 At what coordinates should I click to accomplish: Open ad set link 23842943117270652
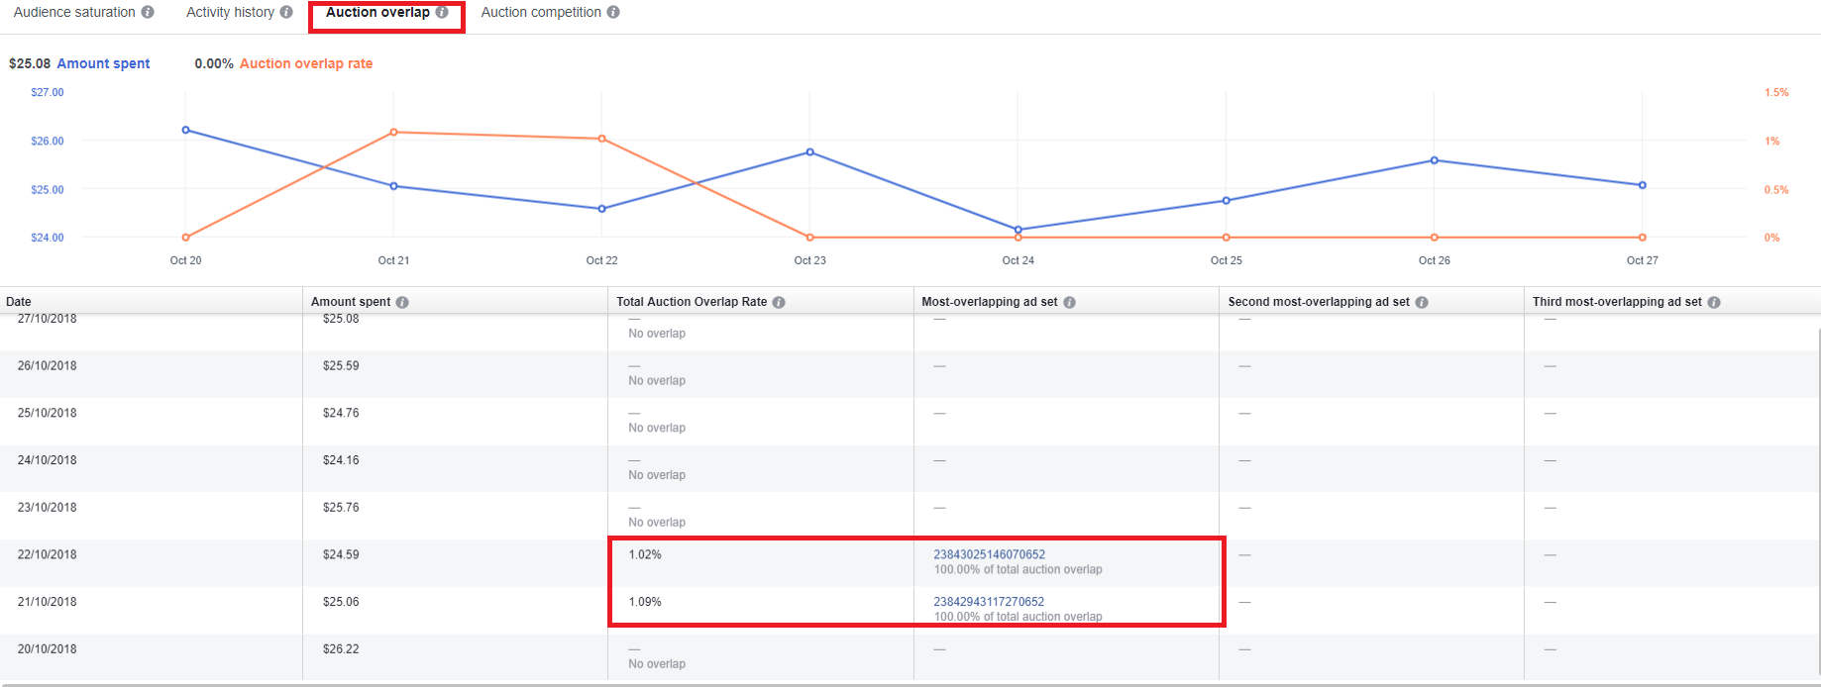point(989,602)
